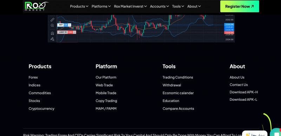Click the Register Now button
Image resolution: width=281 pixels, height=136 pixels.
[240, 6]
